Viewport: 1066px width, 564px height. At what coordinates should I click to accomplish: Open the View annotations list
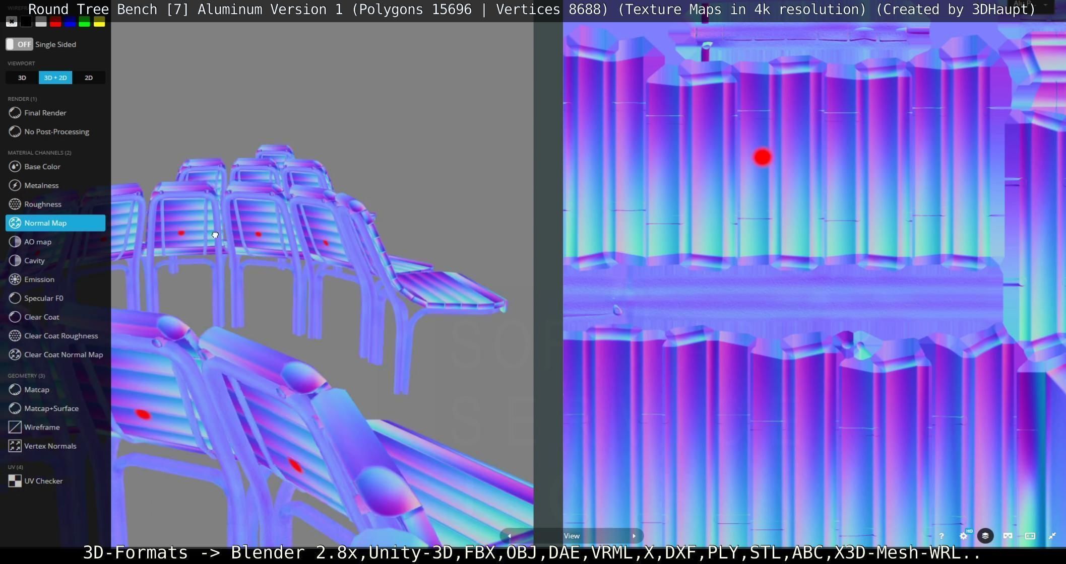coord(572,536)
